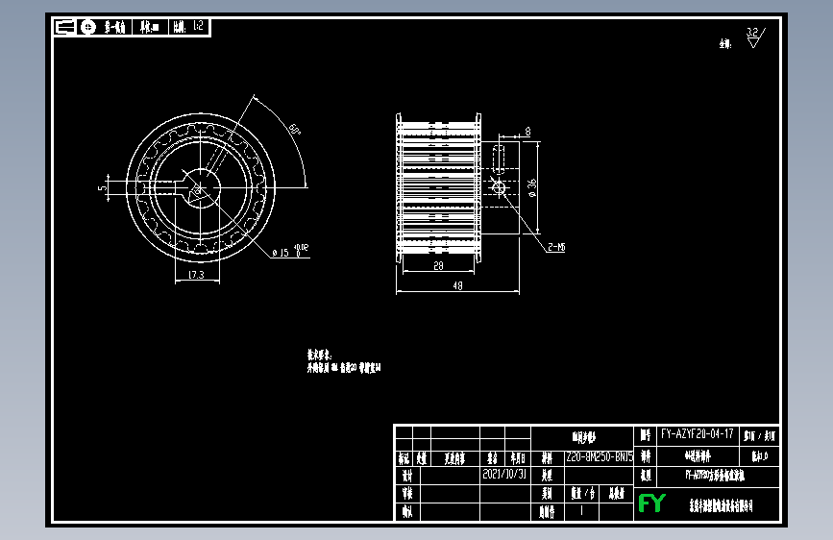Click the drawing number FY-AZYF20-04-17
The width and height of the screenshot is (833, 540).
pyautogui.click(x=697, y=434)
